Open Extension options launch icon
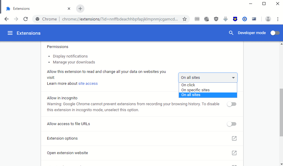The height and width of the screenshot is (166, 283). click(234, 138)
